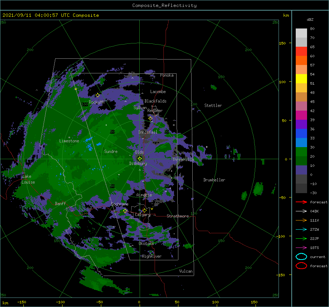
Task: Click the green 22JP arrow icon
Action: click(301, 238)
